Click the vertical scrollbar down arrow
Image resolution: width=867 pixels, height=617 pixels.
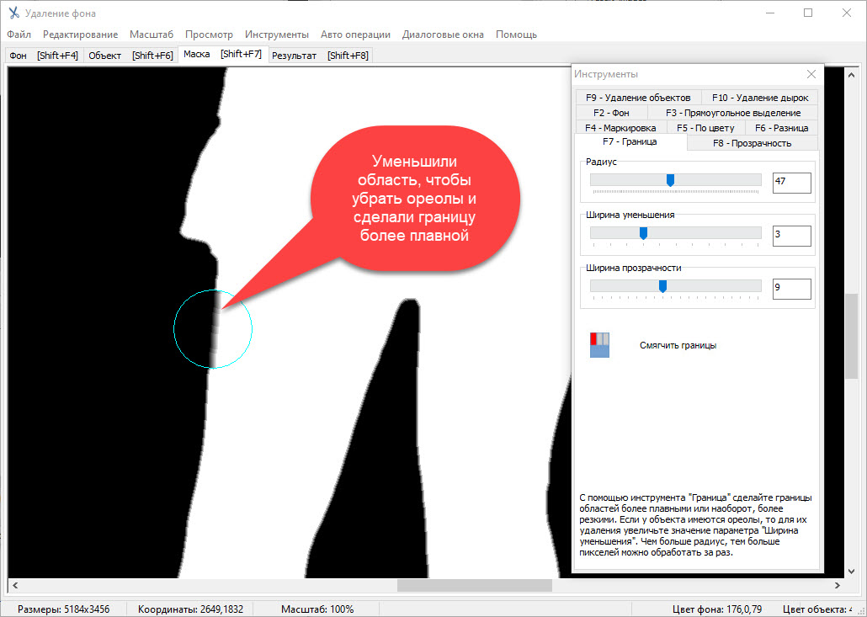(x=852, y=572)
